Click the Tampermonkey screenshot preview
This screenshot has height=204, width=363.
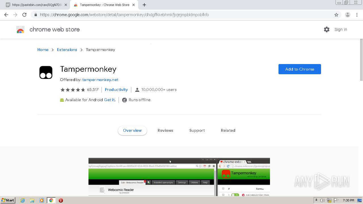tap(179, 177)
